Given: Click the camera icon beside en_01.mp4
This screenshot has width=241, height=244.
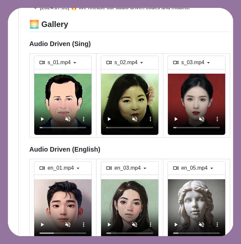Looking at the screenshot, I should tap(42, 168).
